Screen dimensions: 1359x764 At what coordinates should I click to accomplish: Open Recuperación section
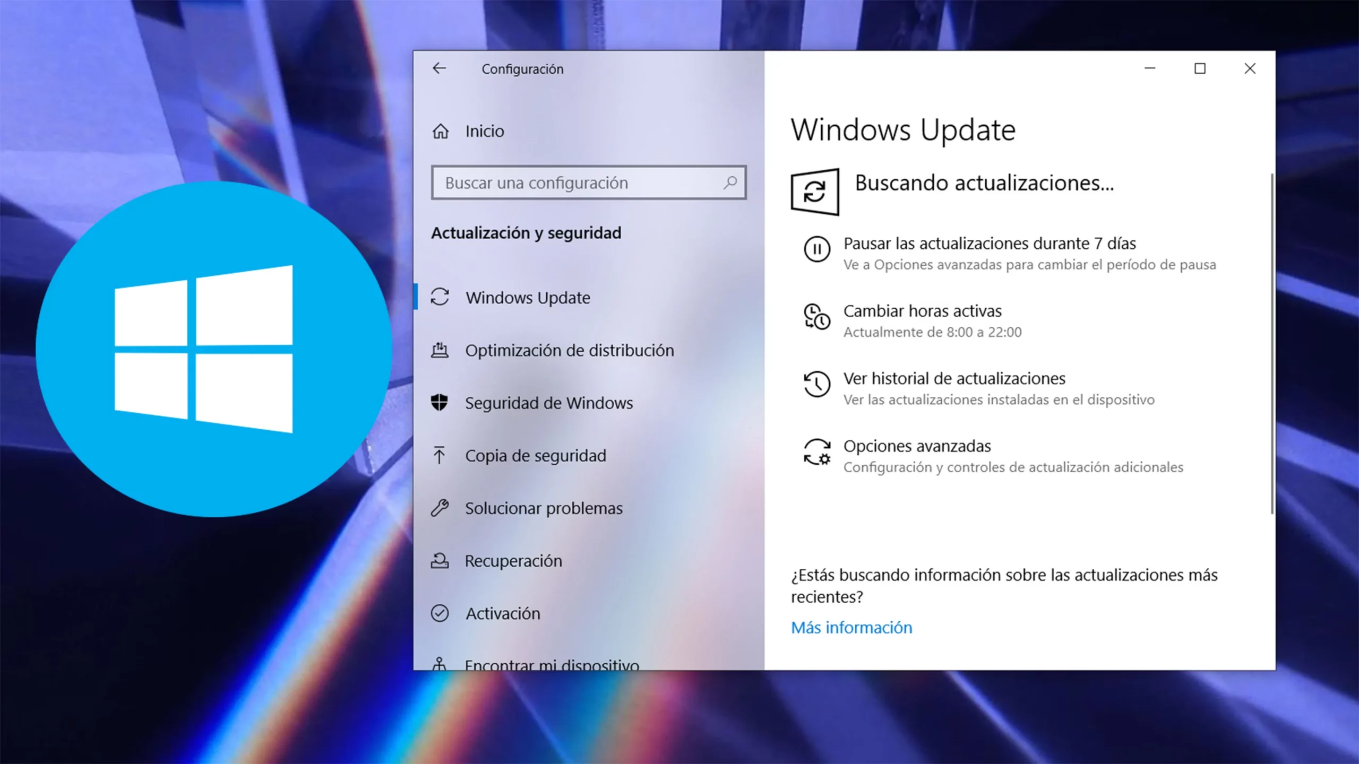point(513,561)
